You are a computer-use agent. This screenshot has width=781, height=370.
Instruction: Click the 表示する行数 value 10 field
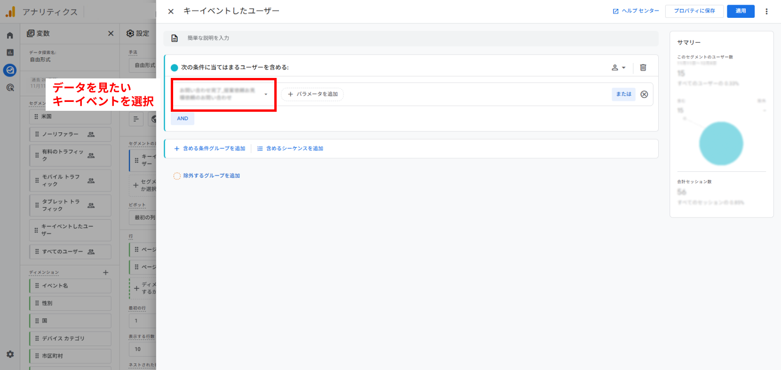pos(142,349)
